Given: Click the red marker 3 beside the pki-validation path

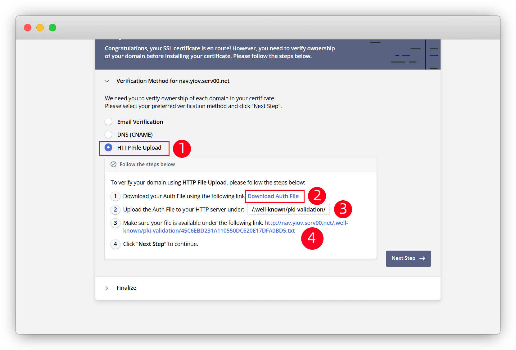Looking at the screenshot, I should click(x=343, y=209).
